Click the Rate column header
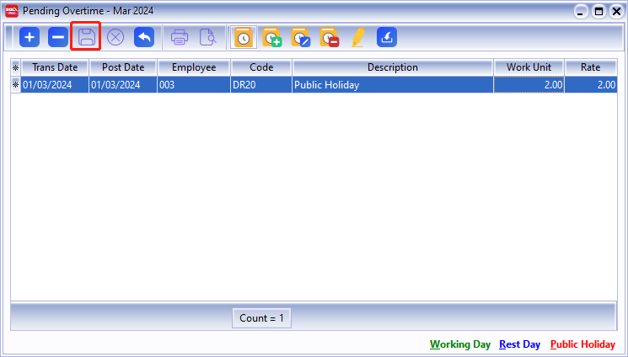This screenshot has width=628, height=357. (590, 67)
